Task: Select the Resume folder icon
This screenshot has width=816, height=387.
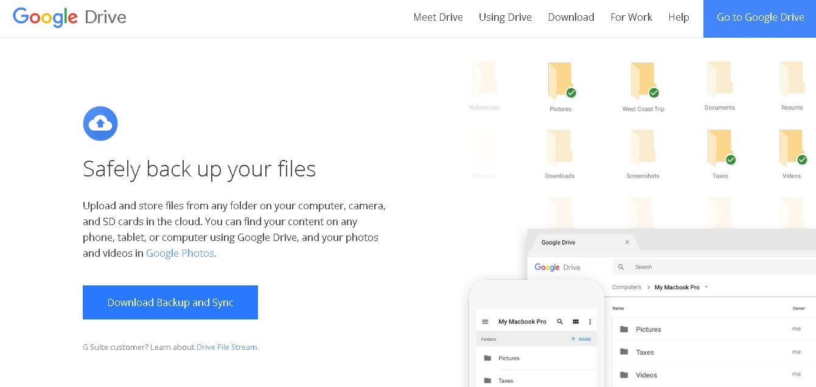Action: (792, 80)
